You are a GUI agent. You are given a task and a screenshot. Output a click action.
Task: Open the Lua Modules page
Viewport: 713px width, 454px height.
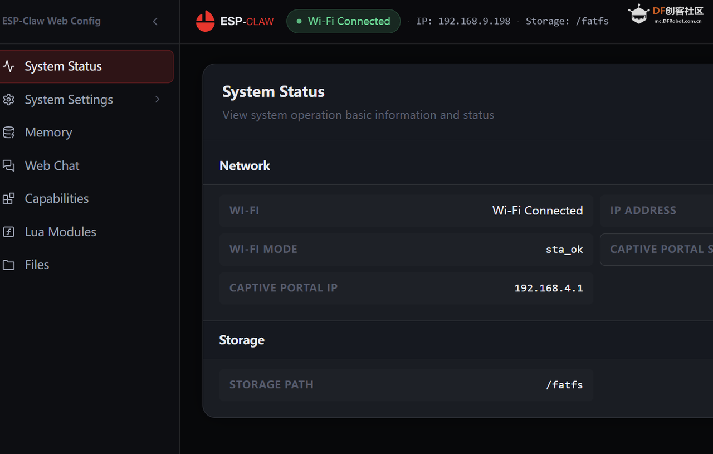[x=86, y=232]
